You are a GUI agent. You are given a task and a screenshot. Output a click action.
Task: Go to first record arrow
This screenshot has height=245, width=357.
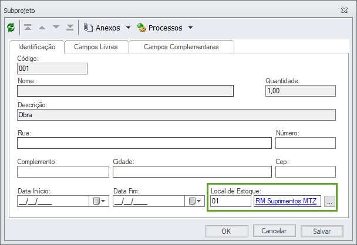tap(28, 28)
